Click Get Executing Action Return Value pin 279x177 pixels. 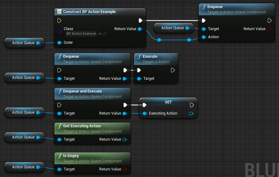tap(125, 139)
